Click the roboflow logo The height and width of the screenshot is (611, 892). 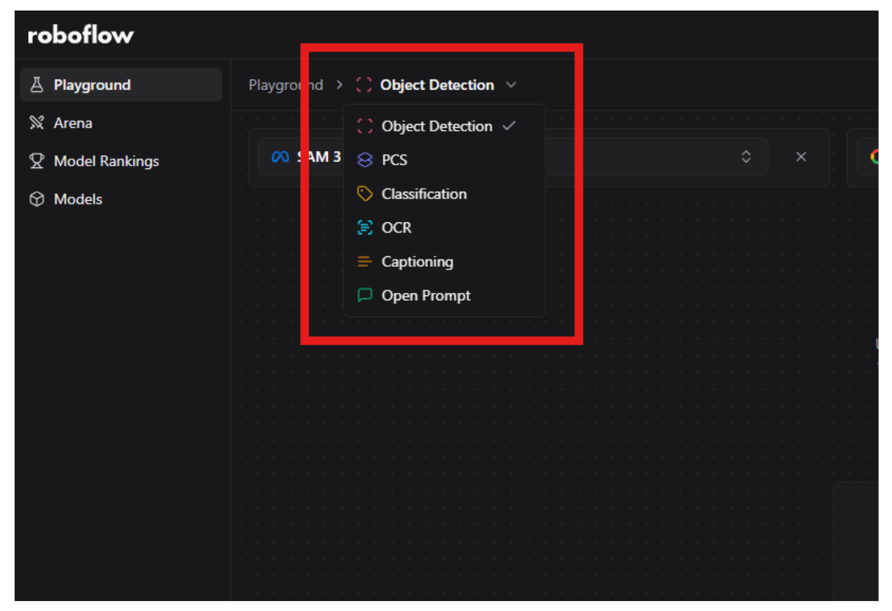click(80, 36)
